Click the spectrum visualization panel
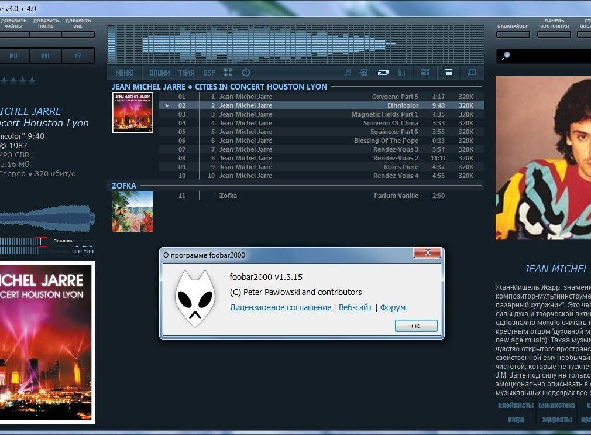 pyautogui.click(x=295, y=44)
